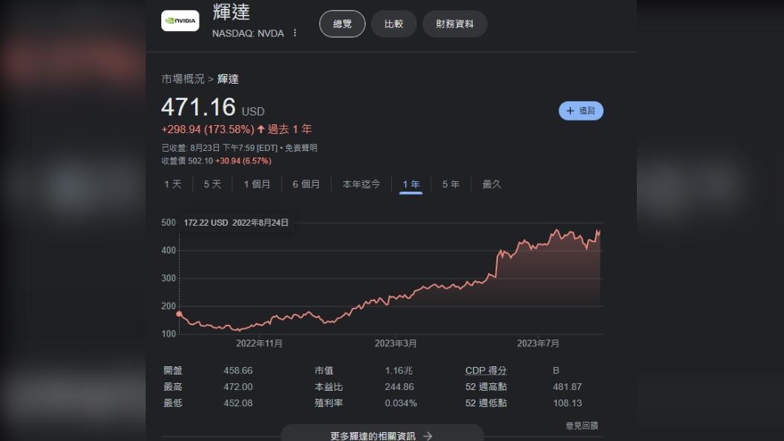Viewport: 784px width, 441px height.
Task: Select the 5 年 time range
Action: pos(450,184)
